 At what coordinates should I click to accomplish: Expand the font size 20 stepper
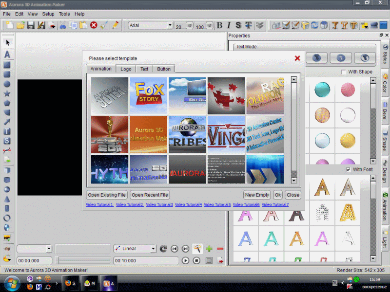click(x=190, y=25)
